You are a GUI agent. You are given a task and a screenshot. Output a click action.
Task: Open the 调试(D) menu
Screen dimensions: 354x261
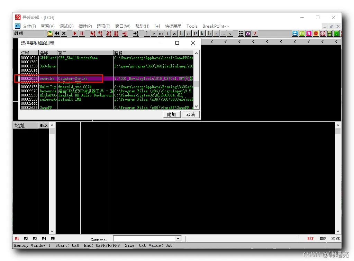tap(66, 26)
